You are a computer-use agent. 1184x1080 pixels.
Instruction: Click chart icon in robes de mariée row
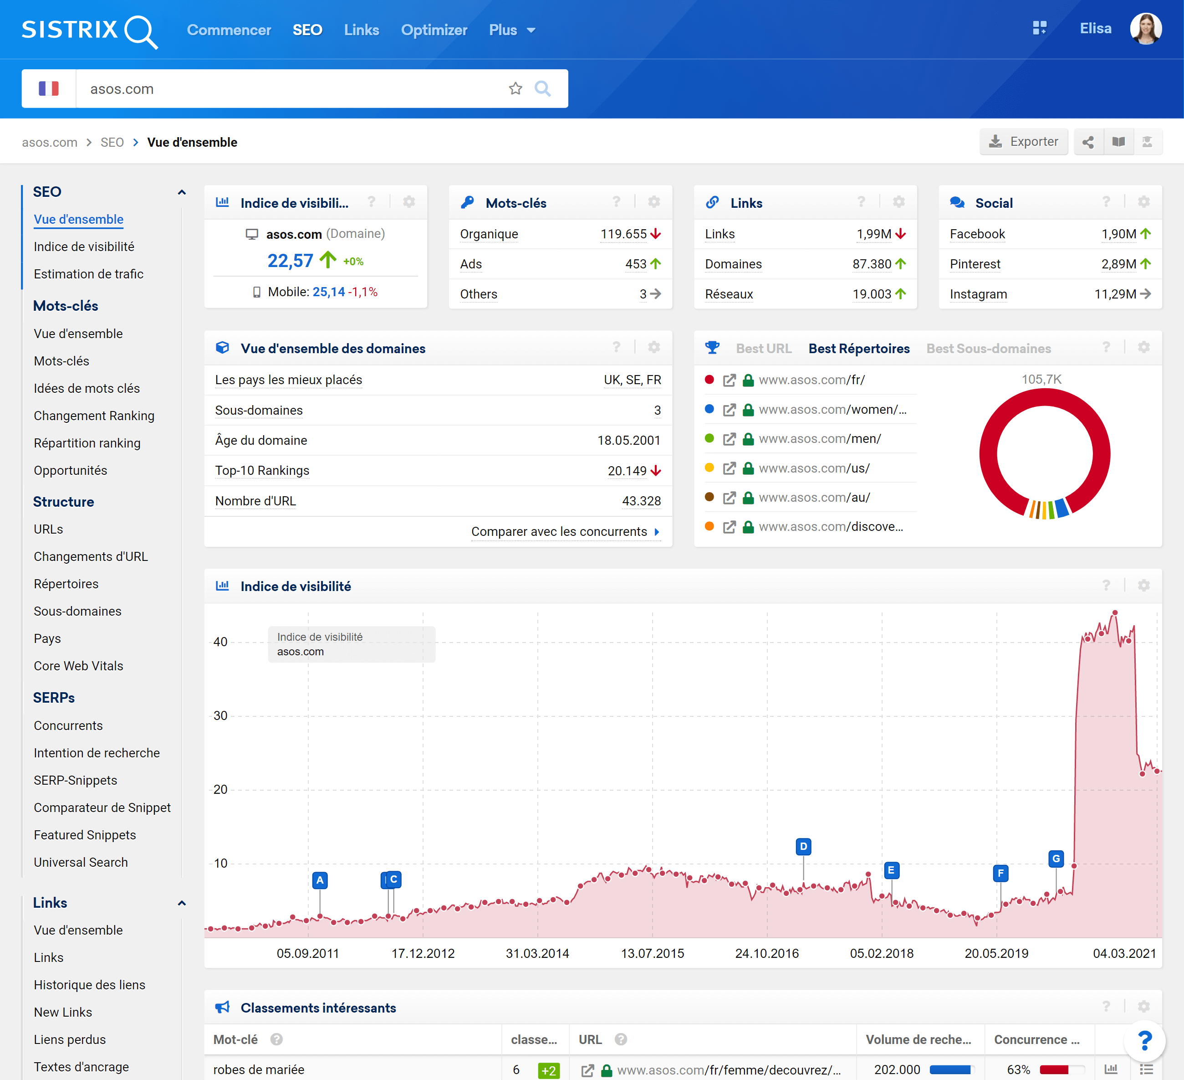1111,1069
